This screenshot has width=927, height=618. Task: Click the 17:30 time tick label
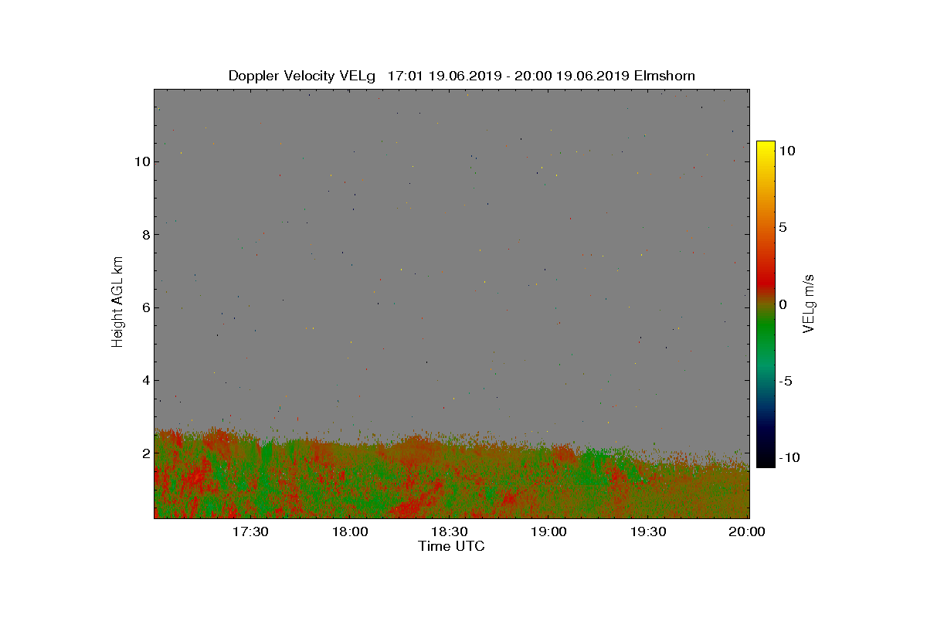coord(250,531)
